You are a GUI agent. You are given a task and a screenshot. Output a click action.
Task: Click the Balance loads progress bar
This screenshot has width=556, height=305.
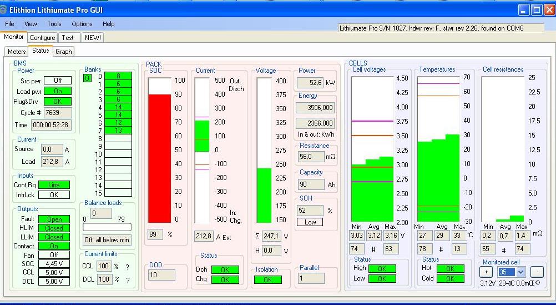107,227
